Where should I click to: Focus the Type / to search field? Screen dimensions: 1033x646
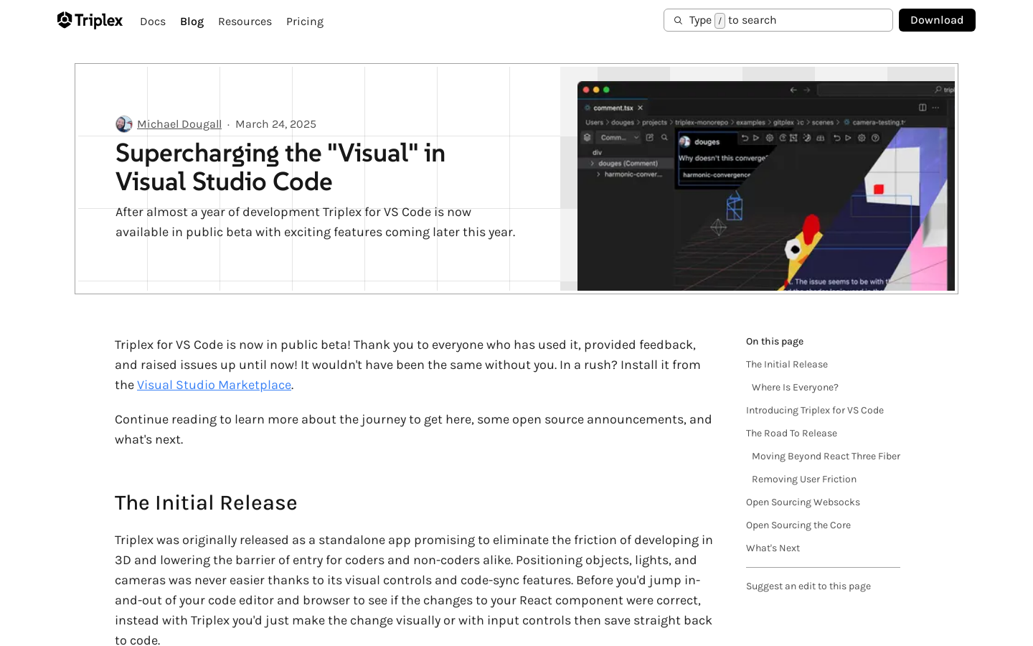point(778,20)
